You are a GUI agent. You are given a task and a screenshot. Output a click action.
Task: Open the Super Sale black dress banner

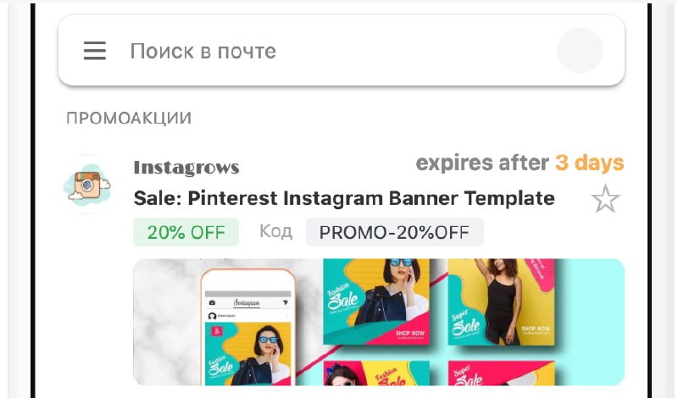point(501,301)
